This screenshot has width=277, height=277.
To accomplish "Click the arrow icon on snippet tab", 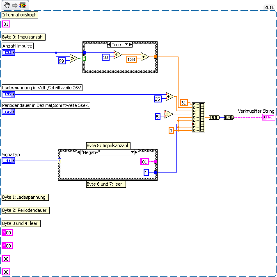I will pyautogui.click(x=15, y=5).
